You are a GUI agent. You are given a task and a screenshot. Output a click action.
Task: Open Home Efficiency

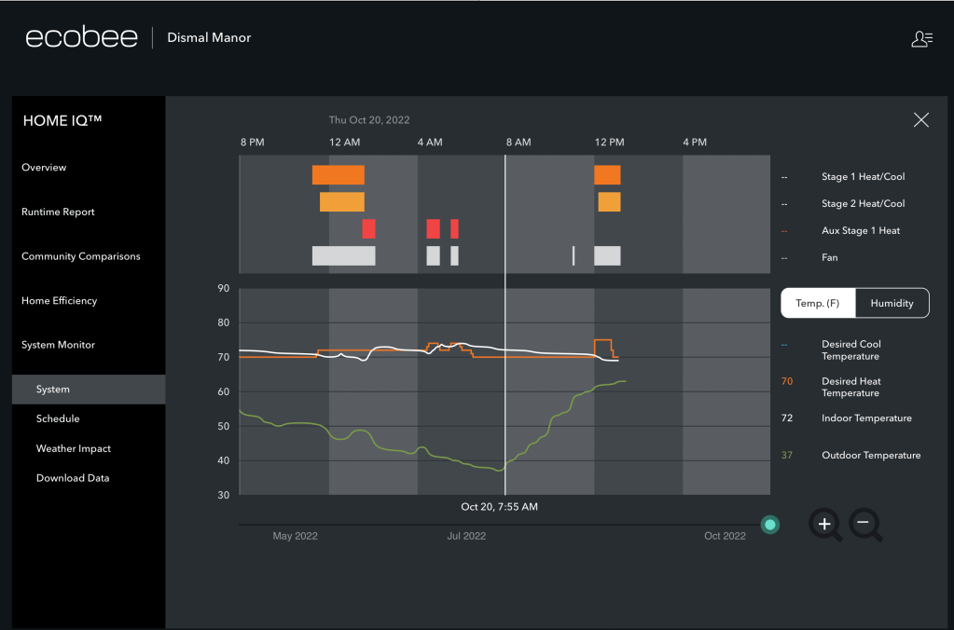[x=59, y=301]
